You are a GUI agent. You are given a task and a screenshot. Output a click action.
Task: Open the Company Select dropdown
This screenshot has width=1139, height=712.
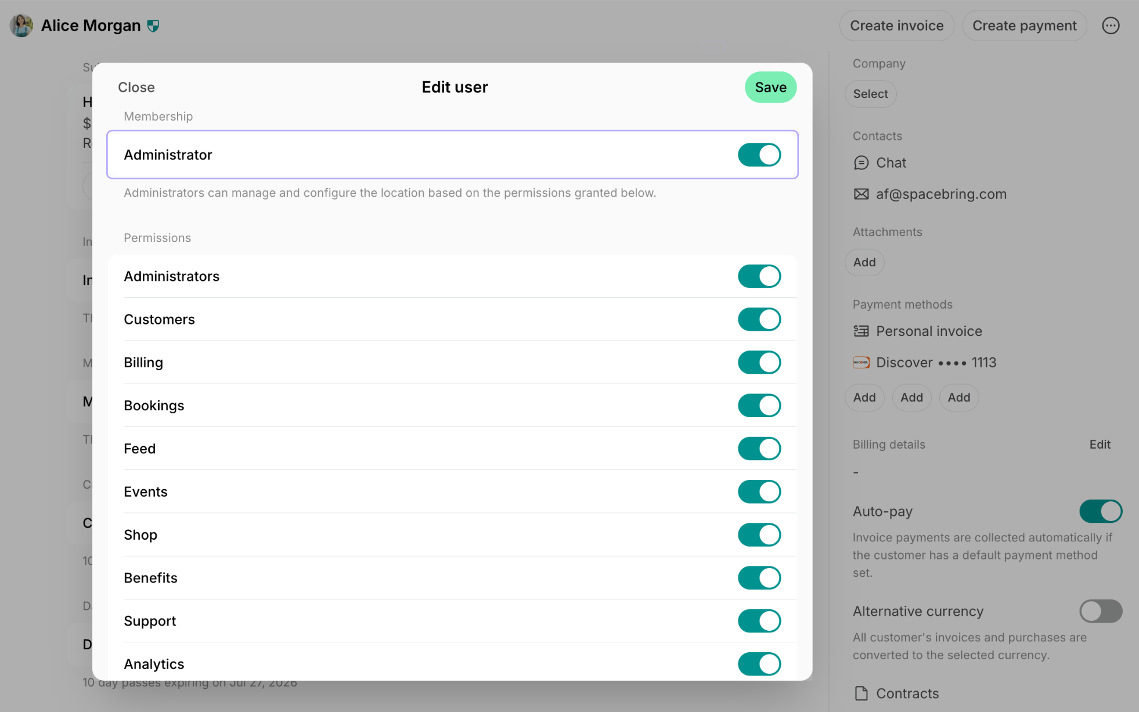point(870,94)
